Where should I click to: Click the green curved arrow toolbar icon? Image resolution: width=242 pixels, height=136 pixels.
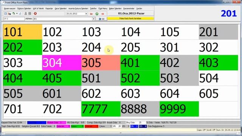[14, 14]
